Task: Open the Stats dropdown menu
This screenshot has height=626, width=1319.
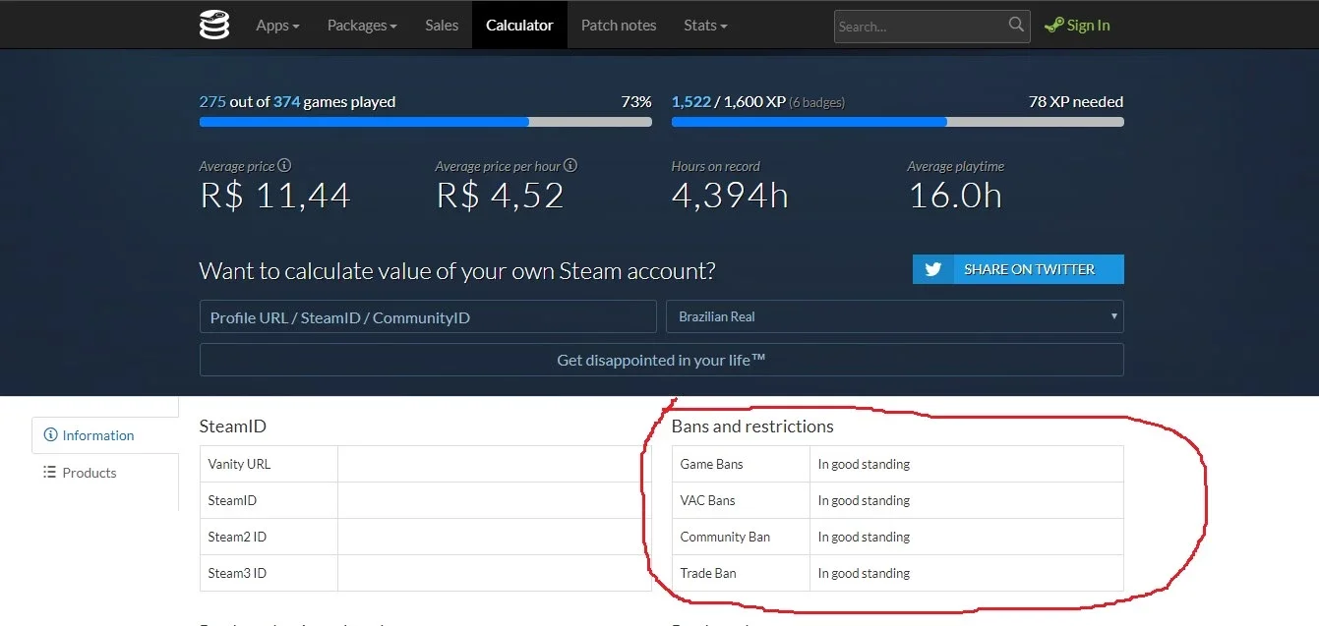Action: click(705, 26)
